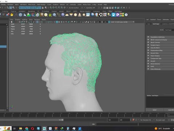
Task: Click the red and blue spheres shelf icon
Action: pos(8,15)
